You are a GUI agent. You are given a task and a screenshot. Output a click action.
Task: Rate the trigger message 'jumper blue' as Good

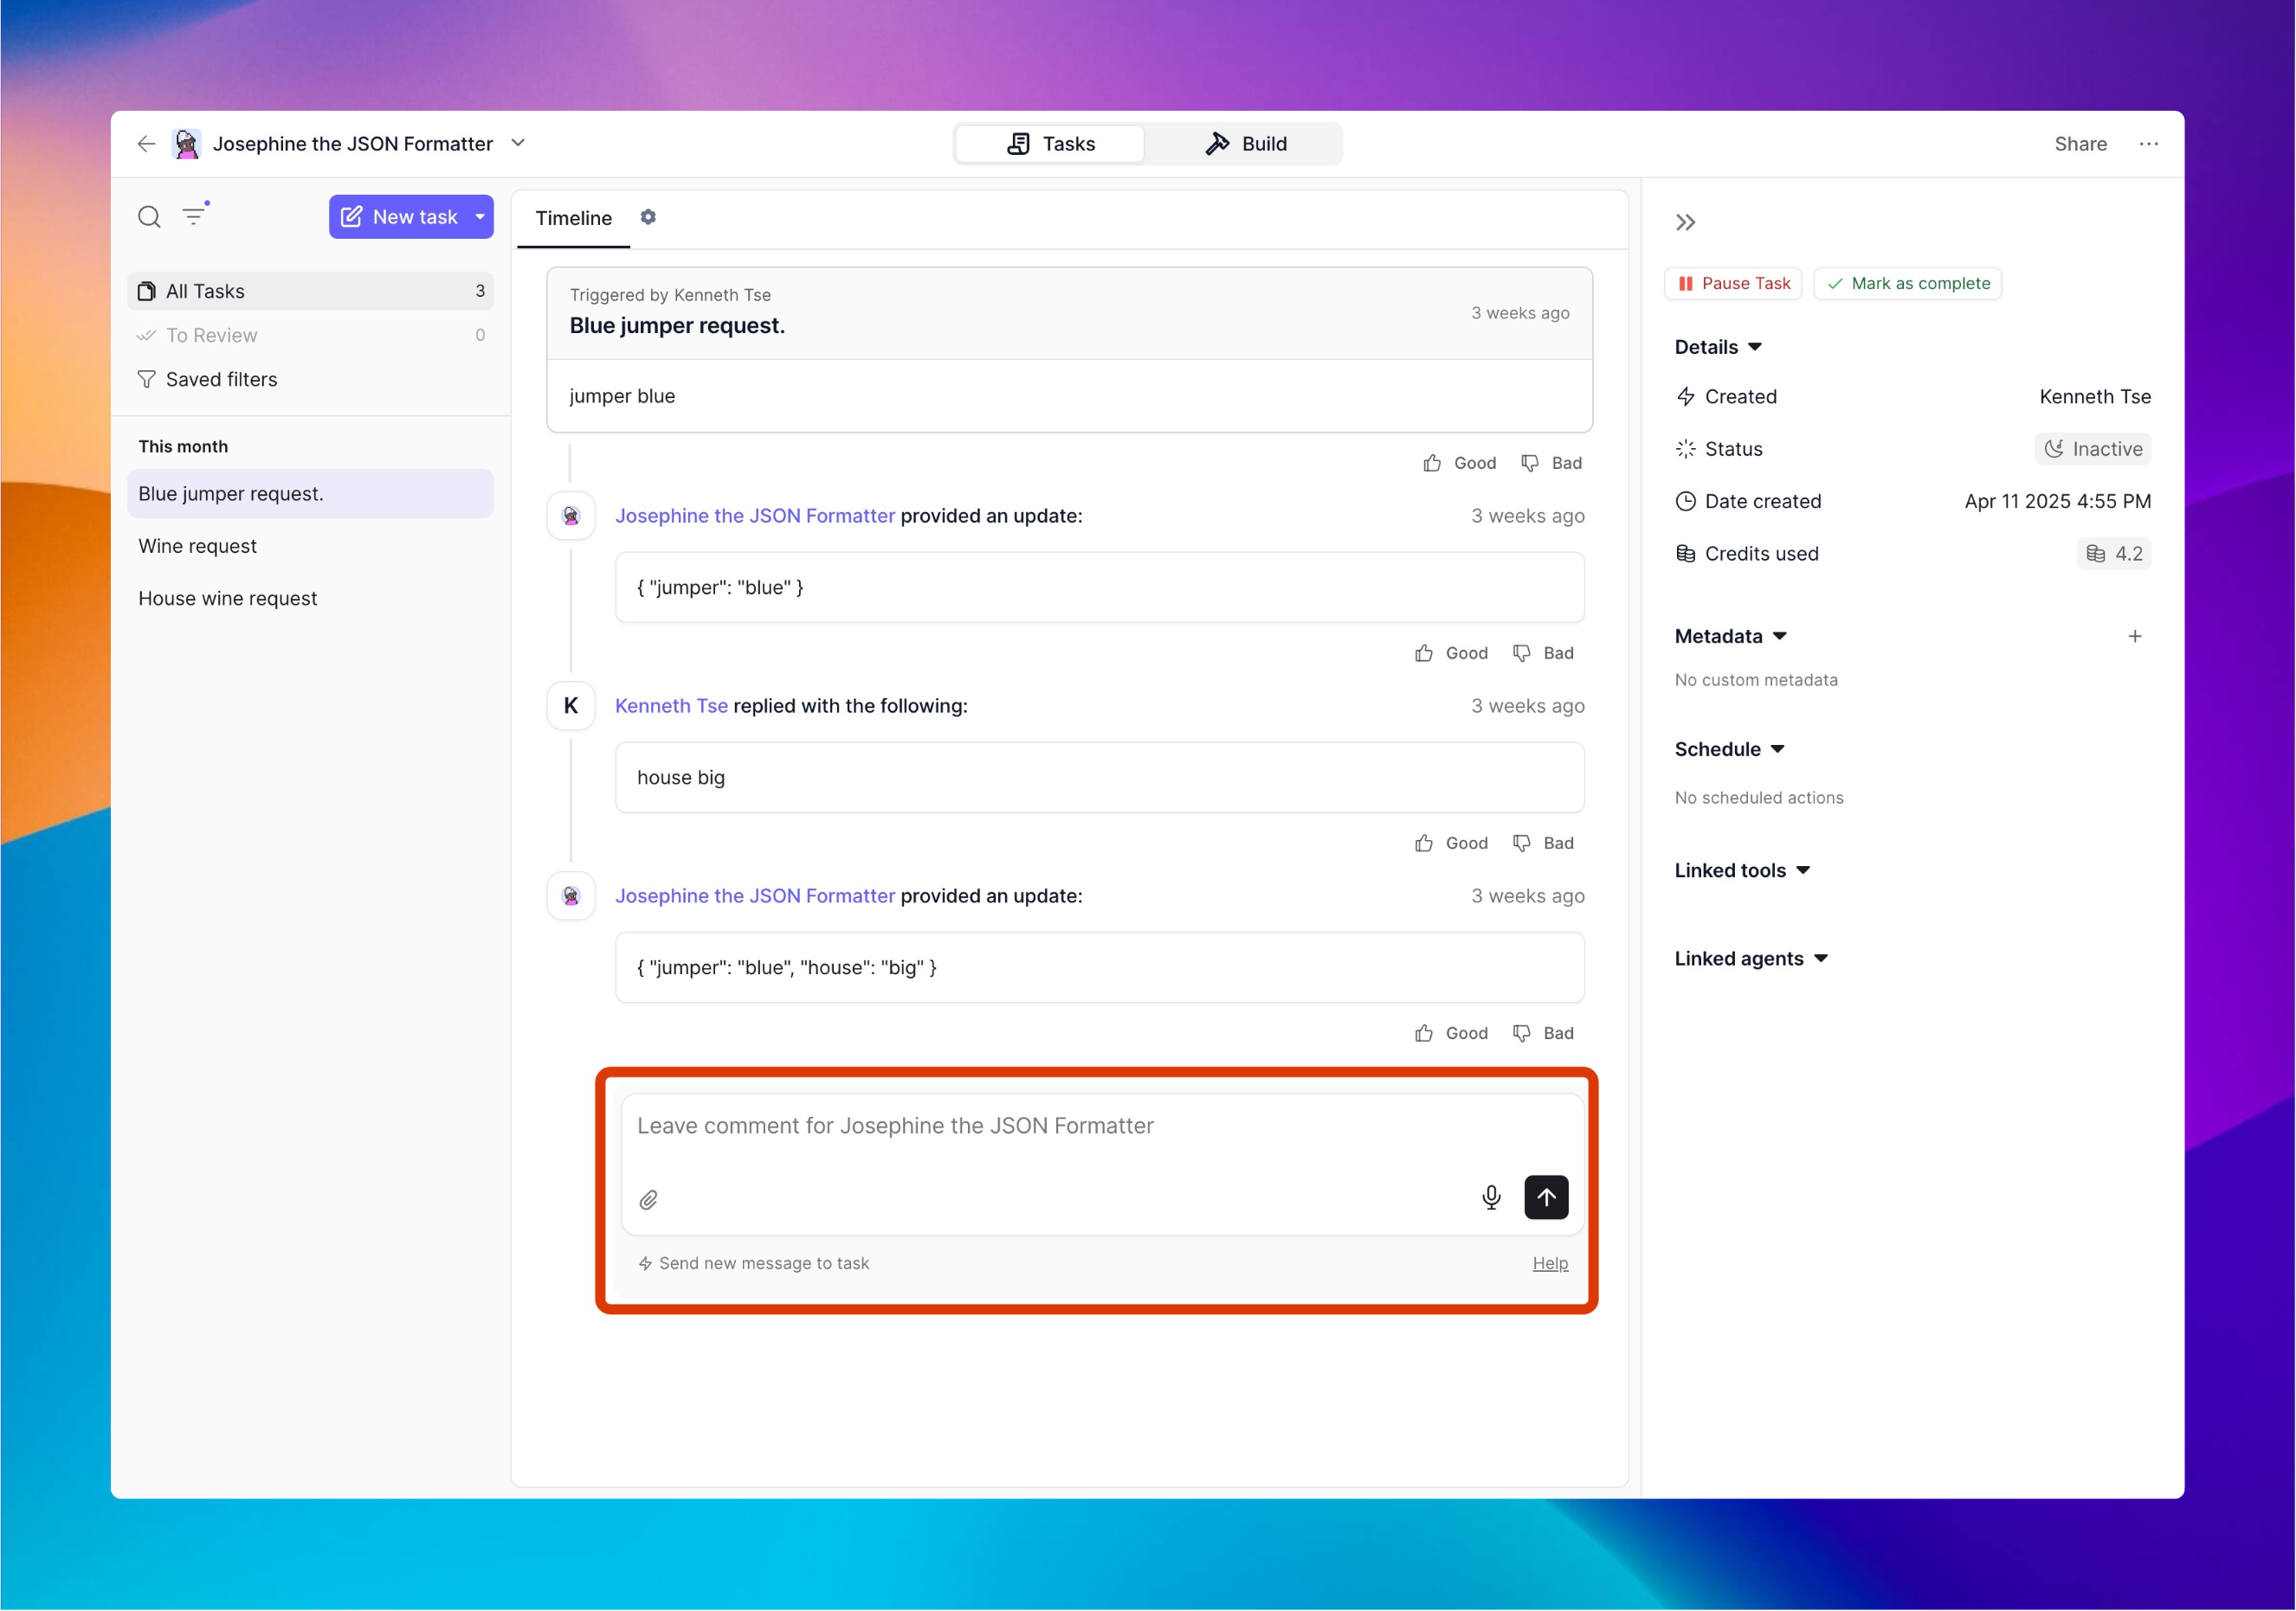(x=1459, y=463)
